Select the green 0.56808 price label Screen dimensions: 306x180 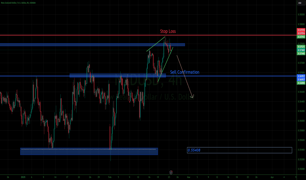point(301,83)
